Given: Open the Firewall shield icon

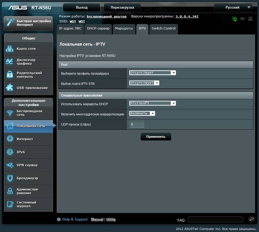Looking at the screenshot, I should click(10, 178).
